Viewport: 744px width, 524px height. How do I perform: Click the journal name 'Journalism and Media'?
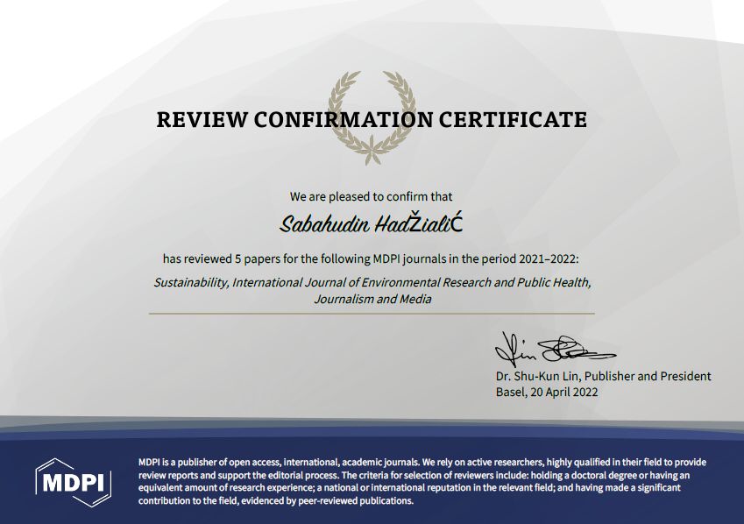[x=372, y=299]
